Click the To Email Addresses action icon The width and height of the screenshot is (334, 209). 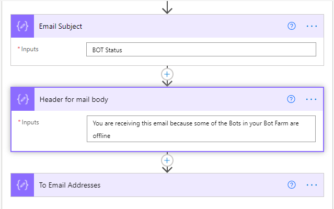[x=22, y=185]
